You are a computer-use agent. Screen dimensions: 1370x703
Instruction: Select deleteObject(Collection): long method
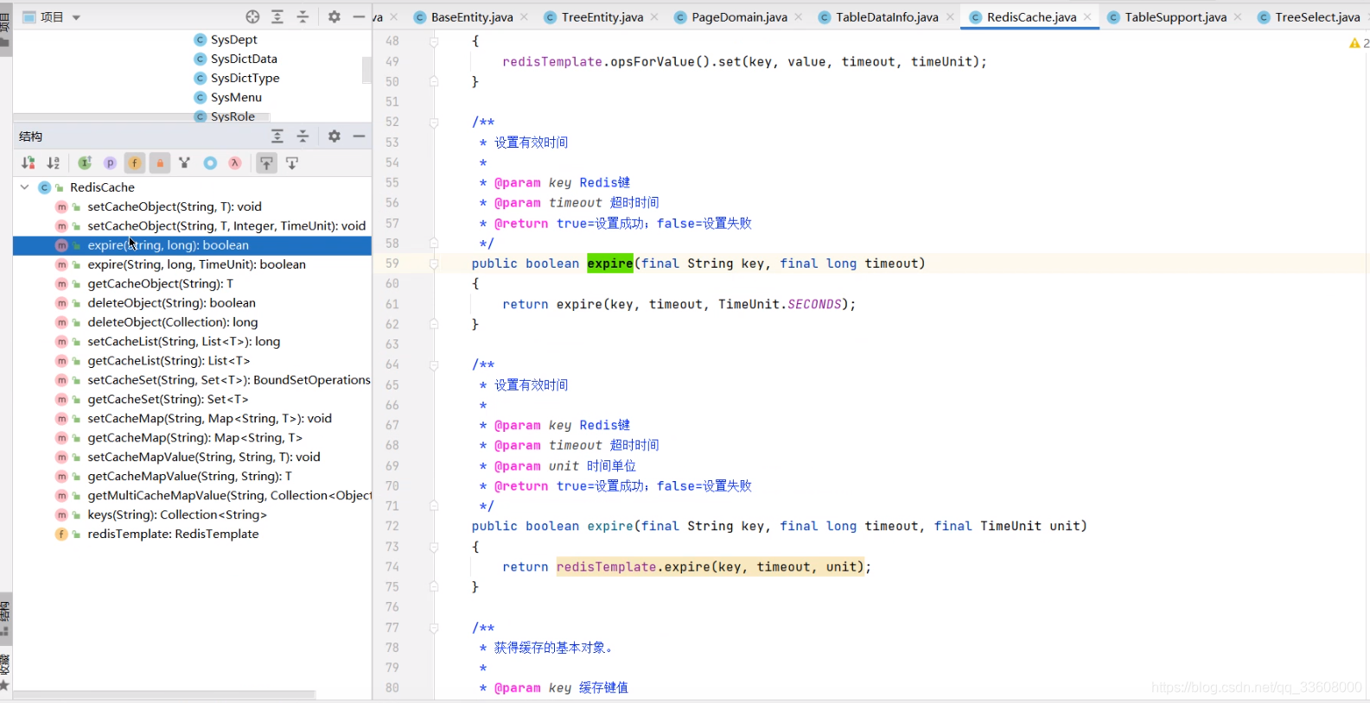[x=173, y=322]
